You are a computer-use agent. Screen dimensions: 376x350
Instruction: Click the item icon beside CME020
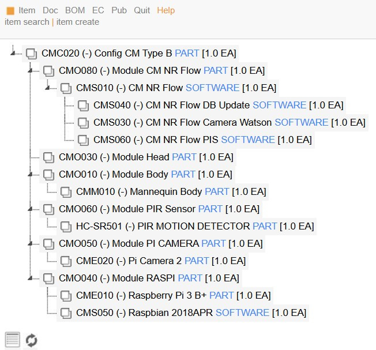point(66,261)
